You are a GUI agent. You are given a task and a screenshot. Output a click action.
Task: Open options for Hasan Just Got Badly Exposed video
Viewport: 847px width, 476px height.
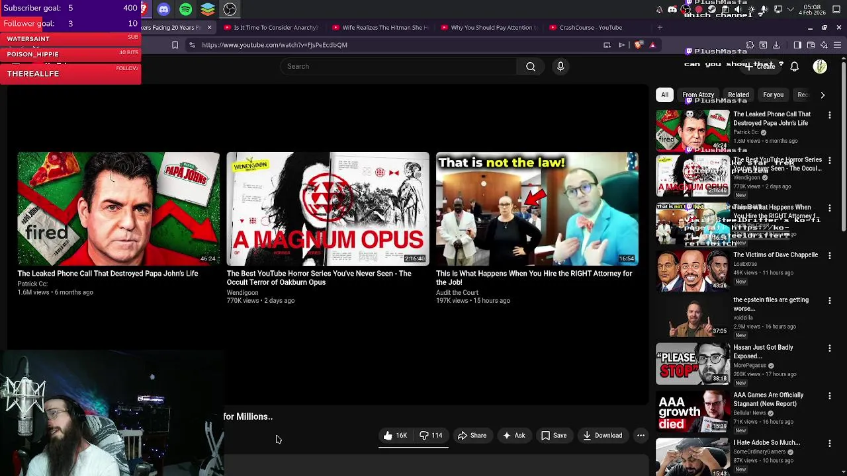829,348
